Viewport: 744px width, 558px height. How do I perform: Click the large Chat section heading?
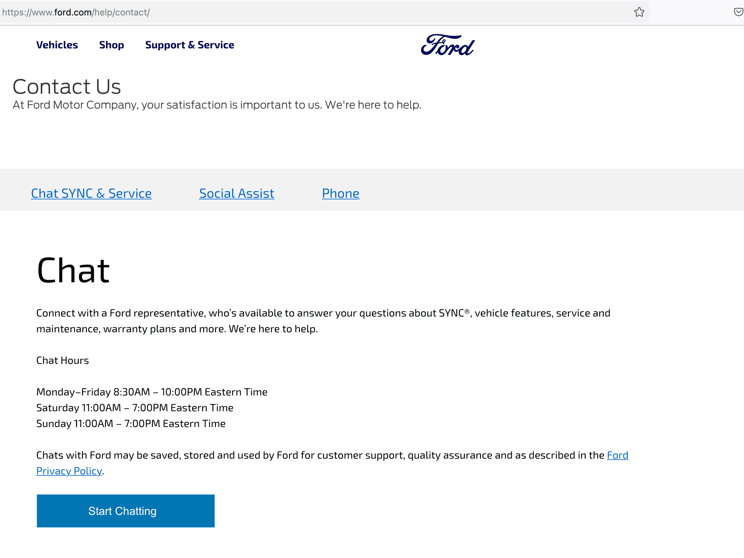[x=73, y=270]
